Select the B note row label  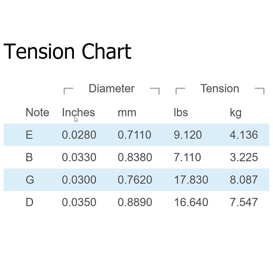tap(29, 157)
